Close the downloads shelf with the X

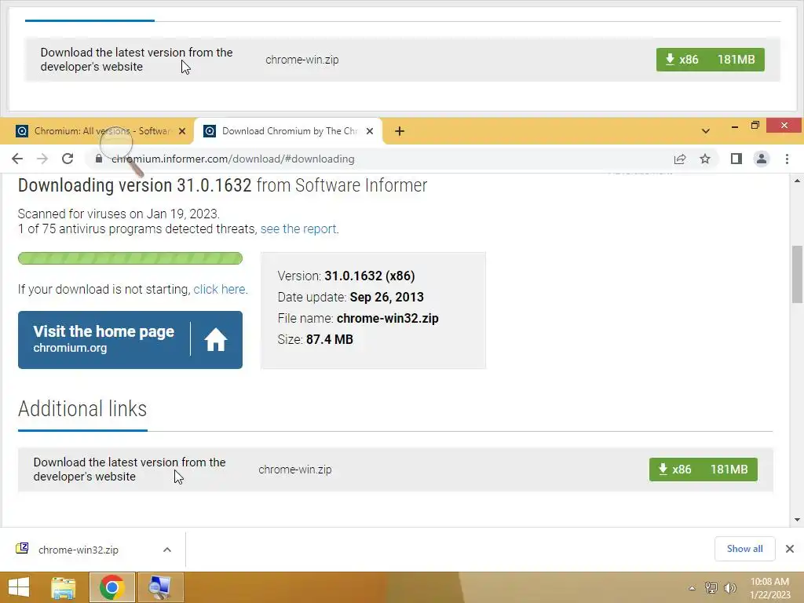(790, 549)
